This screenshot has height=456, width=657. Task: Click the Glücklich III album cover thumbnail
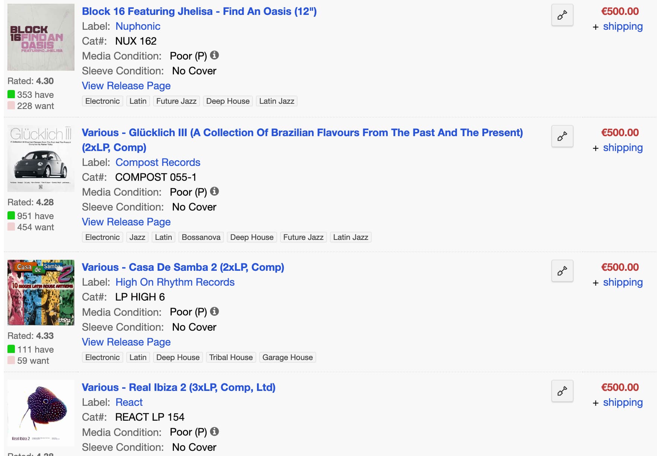41,159
